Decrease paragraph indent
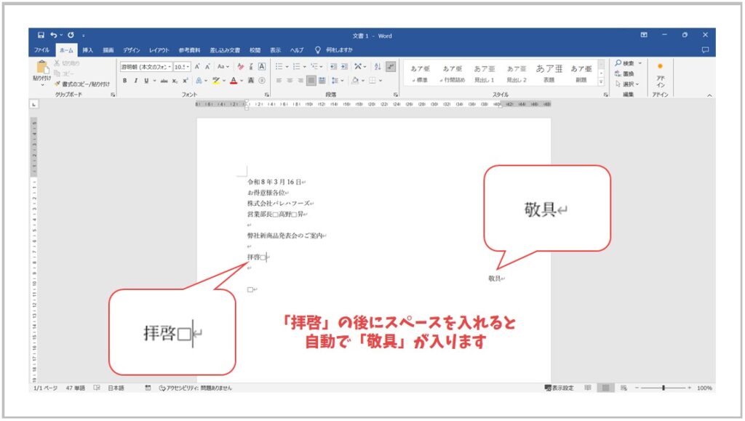The width and height of the screenshot is (745, 421). click(333, 67)
